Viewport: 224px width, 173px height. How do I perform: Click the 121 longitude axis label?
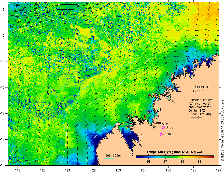(x=68, y=170)
